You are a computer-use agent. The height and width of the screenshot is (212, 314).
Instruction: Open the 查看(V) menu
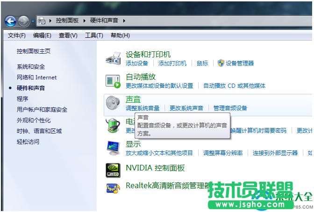click(x=68, y=35)
